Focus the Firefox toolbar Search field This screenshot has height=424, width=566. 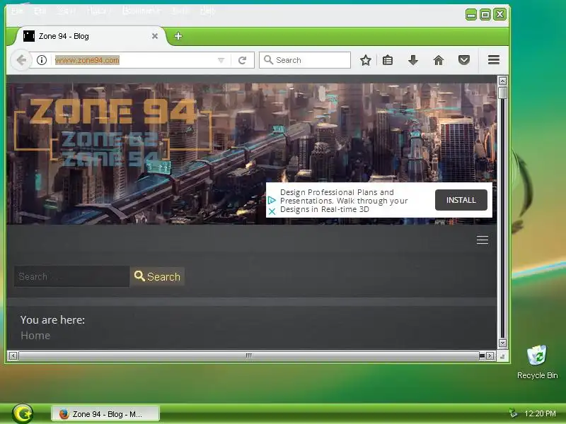pyautogui.click(x=305, y=60)
